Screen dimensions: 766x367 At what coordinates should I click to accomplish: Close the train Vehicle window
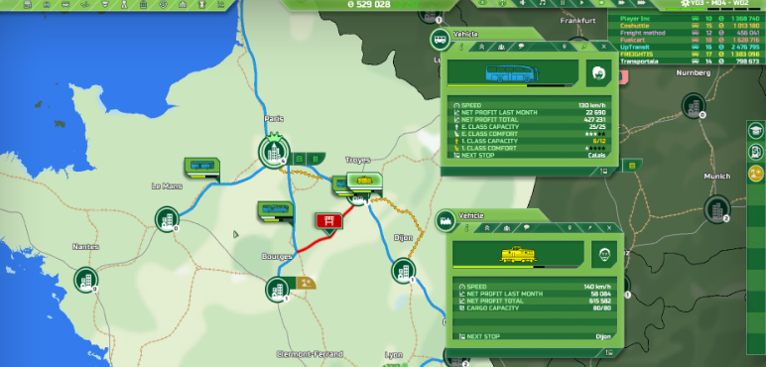point(609,228)
